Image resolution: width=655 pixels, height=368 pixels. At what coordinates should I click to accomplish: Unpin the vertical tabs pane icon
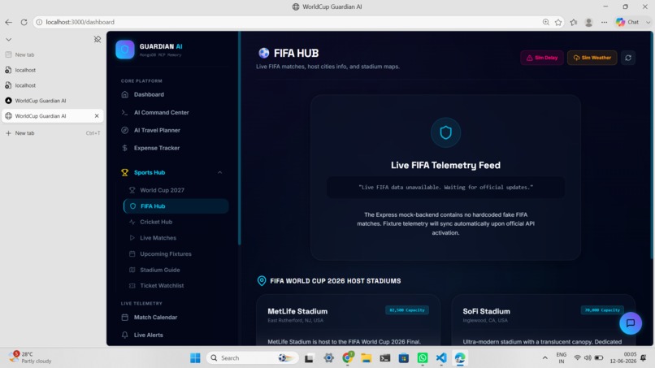[x=98, y=39]
